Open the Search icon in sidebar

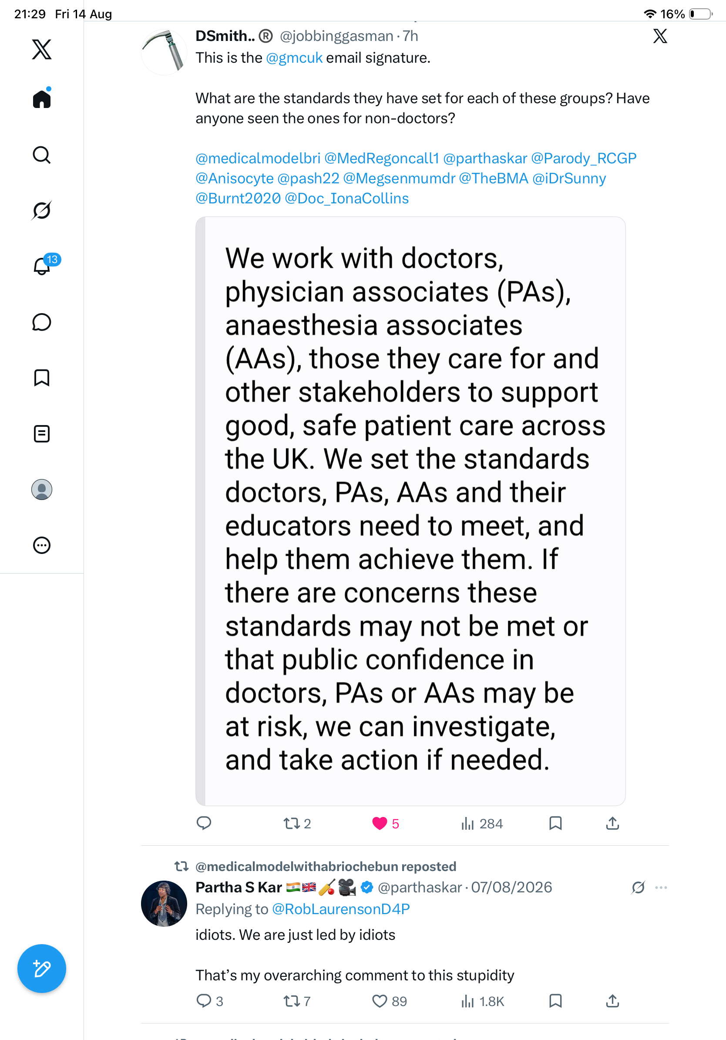click(x=42, y=155)
